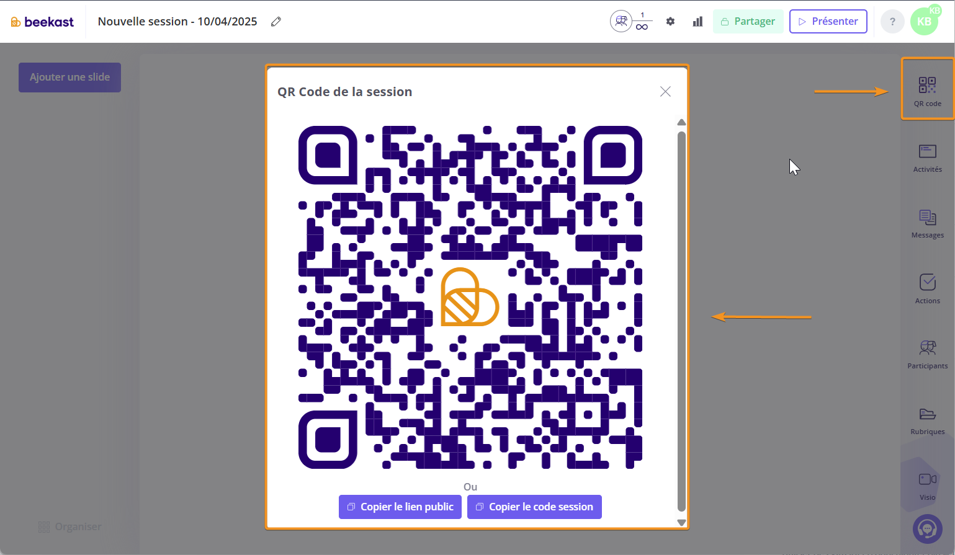Screen dimensions: 955x555
Task: Copy the session code
Action: [534, 507]
